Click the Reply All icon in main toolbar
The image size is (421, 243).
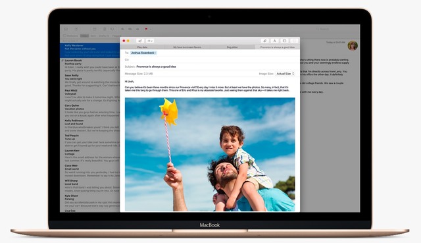click(x=130, y=29)
